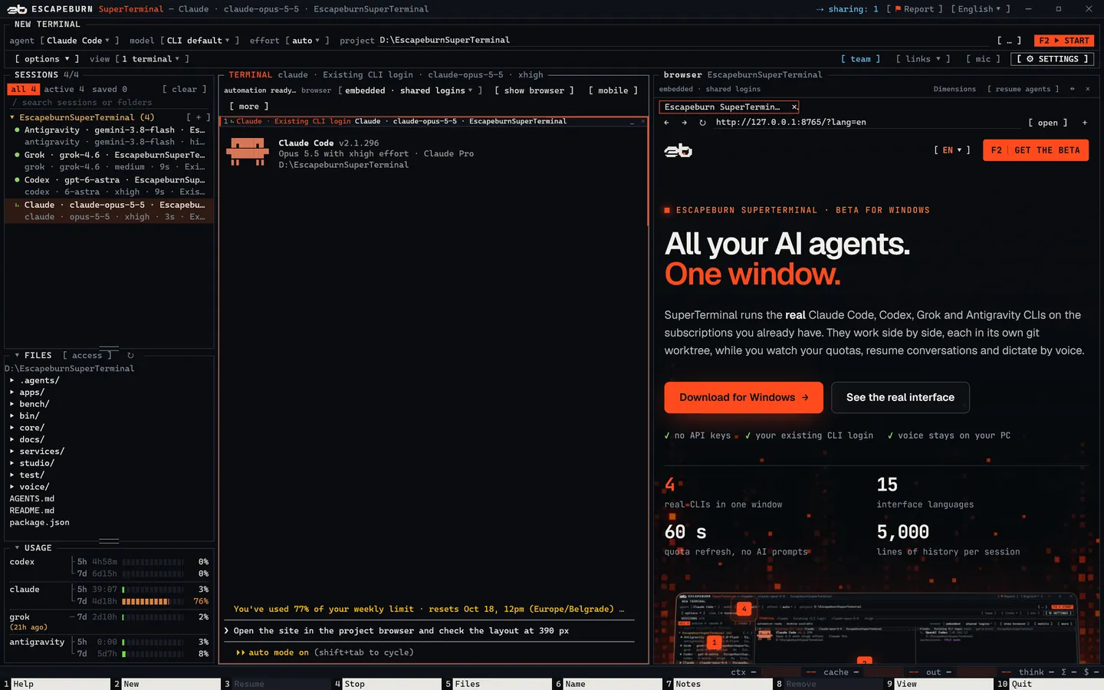
Task: Toggle the mobile view button
Action: 613,90
